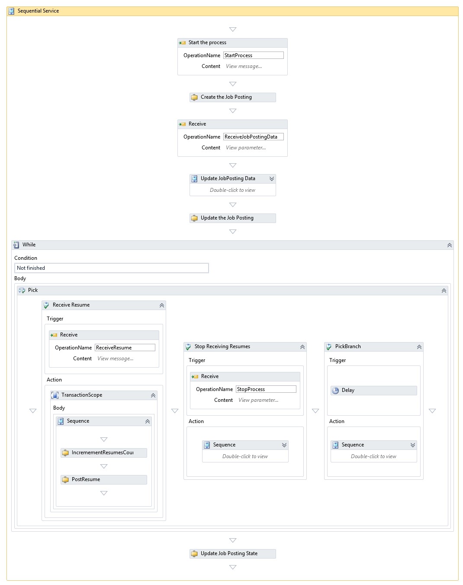Viewport: 463px width, 585px height.
Task: Open View message link under ReceiveResume
Action: pyautogui.click(x=116, y=359)
